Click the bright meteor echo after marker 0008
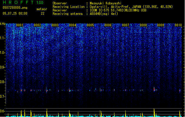 [154, 90]
